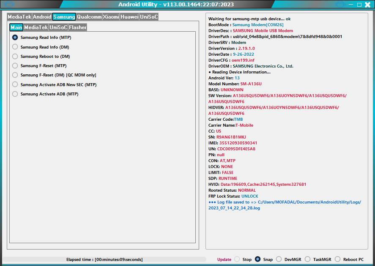Choose Samsung Reboot to (DM)
This screenshot has height=266, width=375.
pyautogui.click(x=15, y=56)
